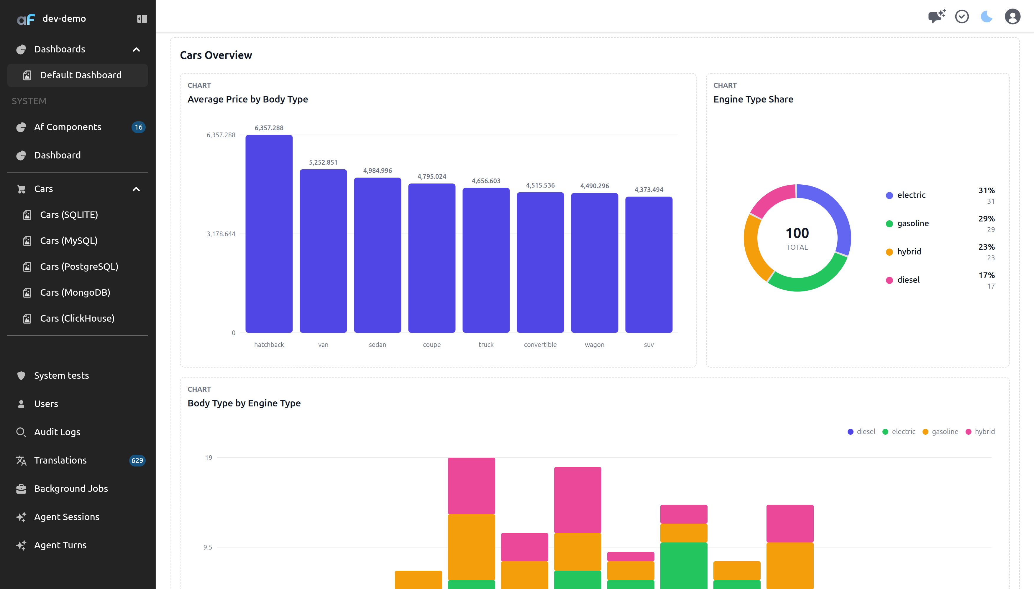Click the Translations language icon

pyautogui.click(x=21, y=460)
